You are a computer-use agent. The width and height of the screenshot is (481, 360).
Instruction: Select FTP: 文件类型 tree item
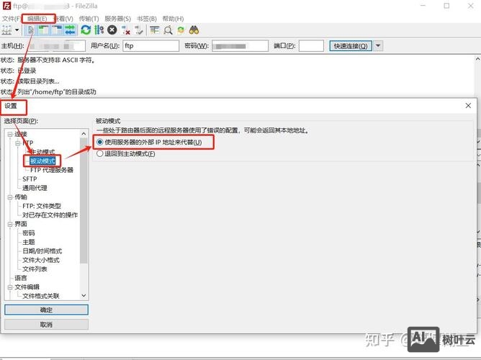click(x=42, y=206)
